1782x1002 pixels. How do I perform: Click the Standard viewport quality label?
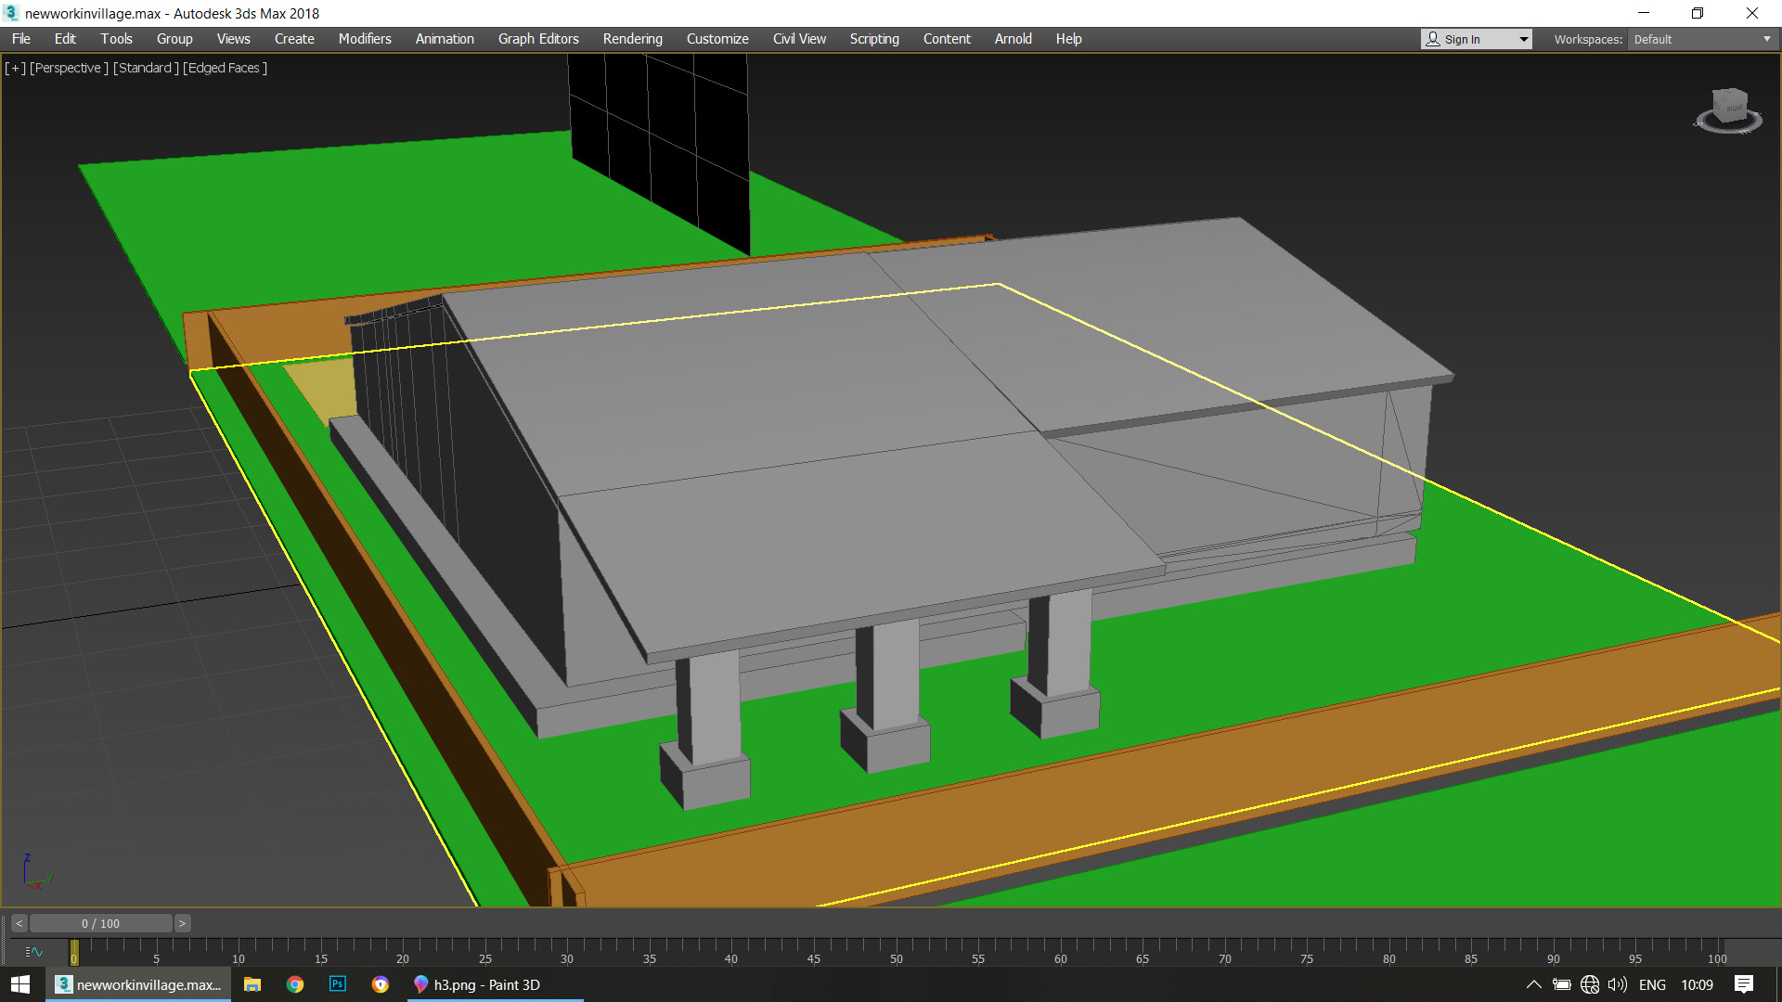145,68
